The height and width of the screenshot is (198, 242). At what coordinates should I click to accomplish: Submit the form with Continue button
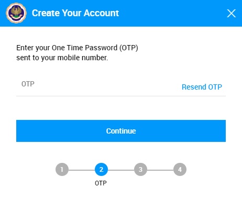pyautogui.click(x=121, y=131)
